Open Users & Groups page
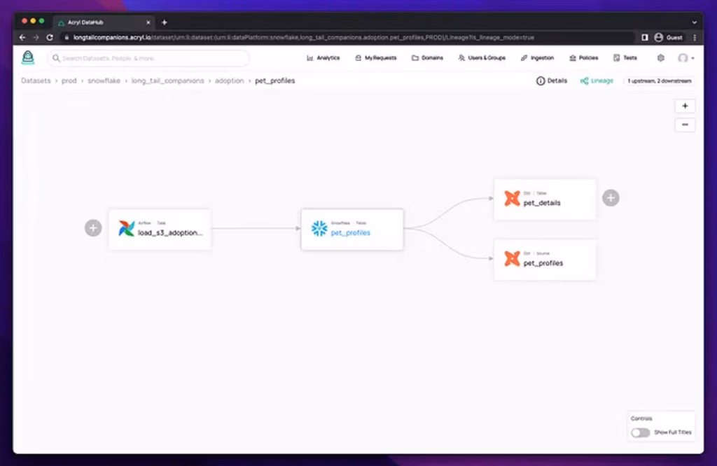The height and width of the screenshot is (466, 717). point(482,58)
